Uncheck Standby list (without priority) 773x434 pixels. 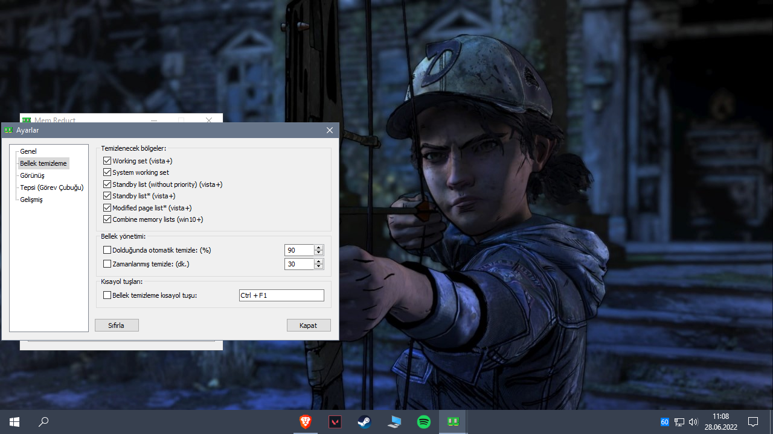(x=107, y=184)
